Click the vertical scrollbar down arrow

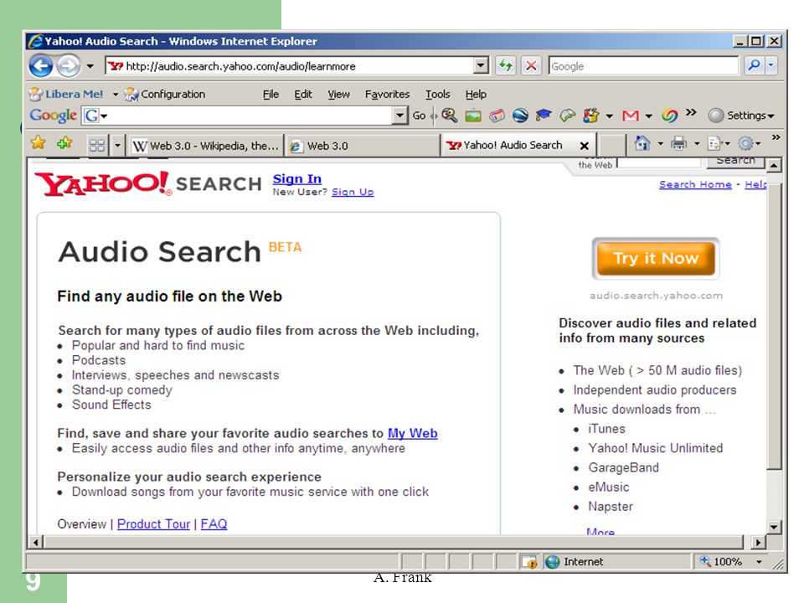tap(774, 527)
